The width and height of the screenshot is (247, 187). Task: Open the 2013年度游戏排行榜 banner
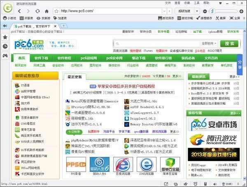pos(214,155)
